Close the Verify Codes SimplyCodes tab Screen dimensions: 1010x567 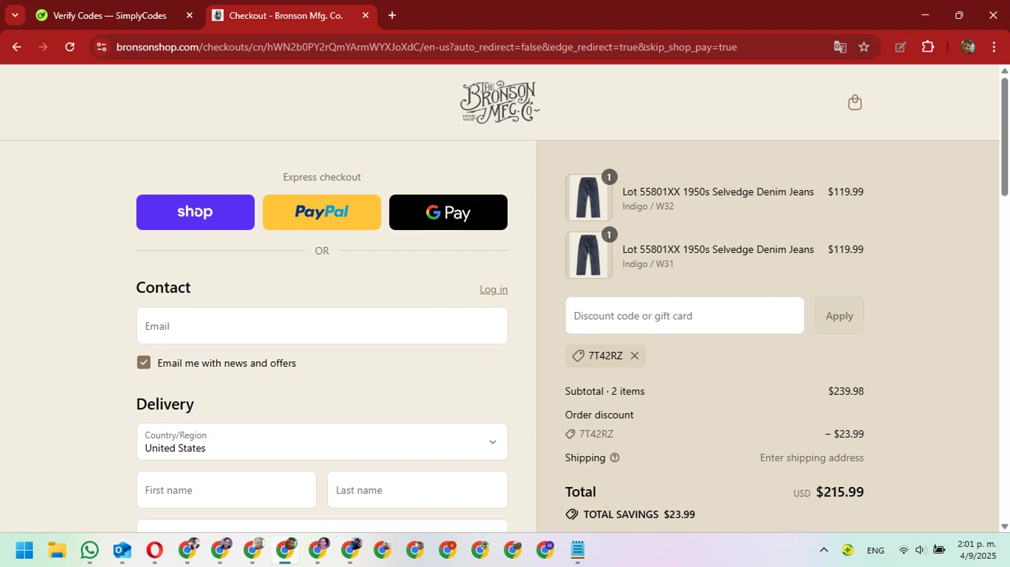pos(189,15)
